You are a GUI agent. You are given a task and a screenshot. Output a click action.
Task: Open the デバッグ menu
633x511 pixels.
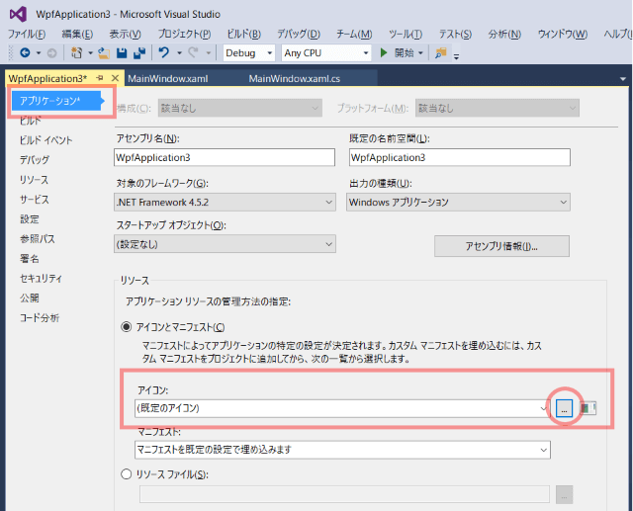(299, 34)
